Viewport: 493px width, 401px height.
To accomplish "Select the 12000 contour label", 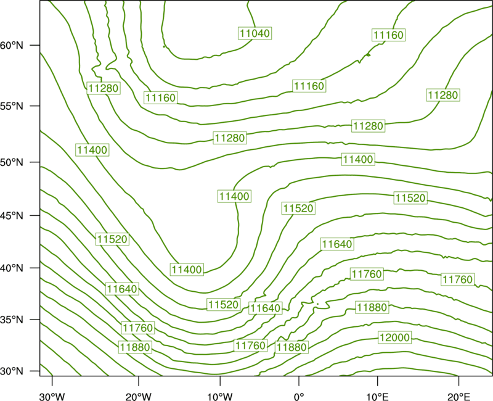I will point(394,337).
